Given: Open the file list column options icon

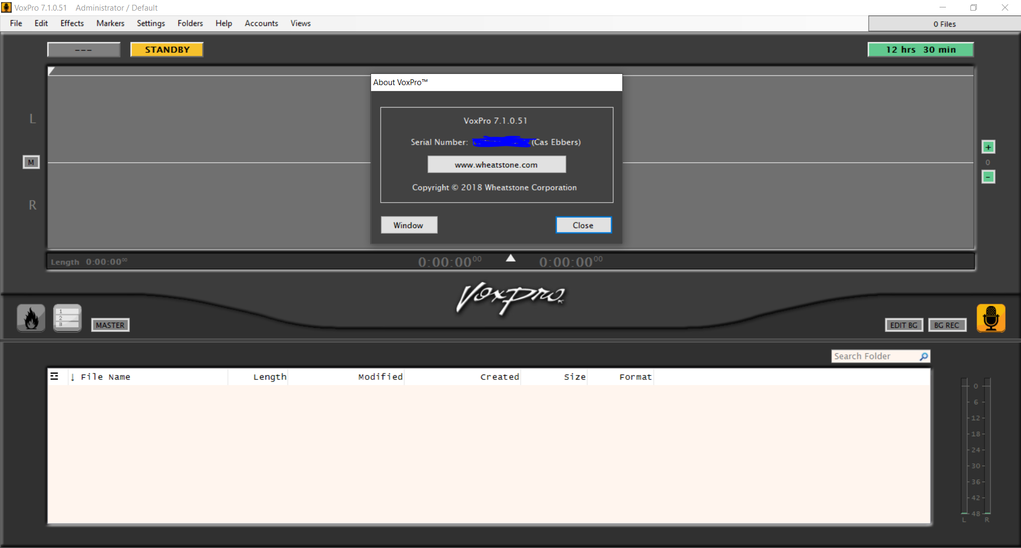Looking at the screenshot, I should click(54, 376).
